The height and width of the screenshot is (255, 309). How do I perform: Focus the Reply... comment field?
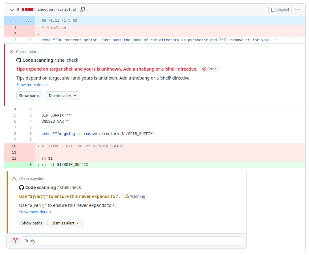(x=132, y=241)
